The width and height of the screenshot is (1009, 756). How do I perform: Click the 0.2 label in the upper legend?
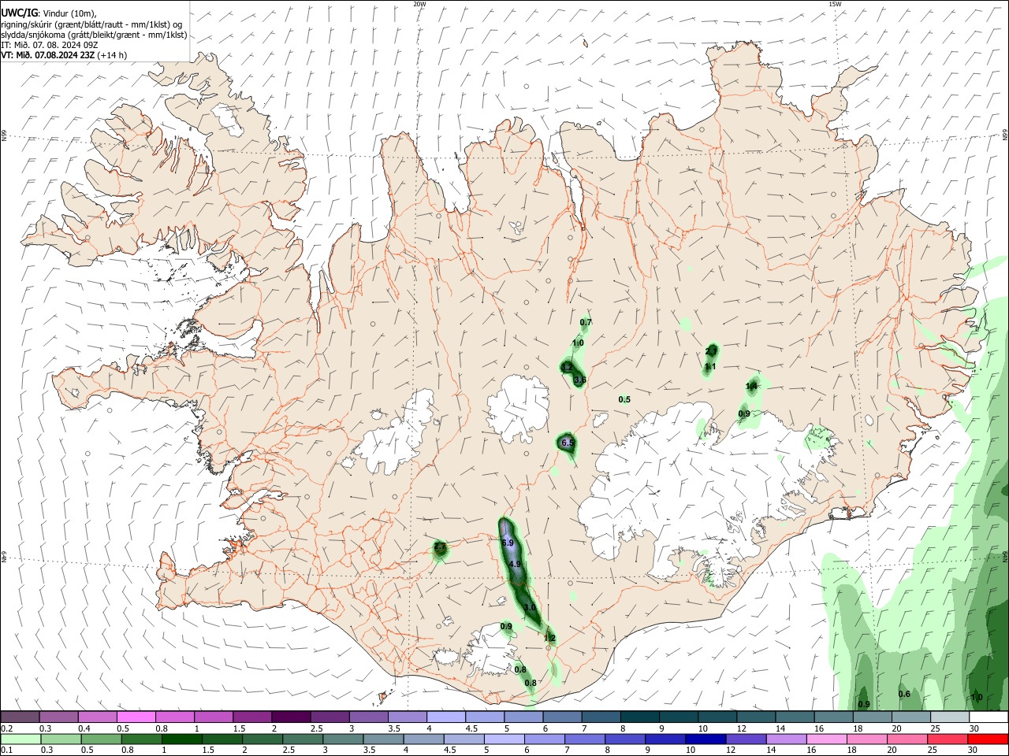tap(6, 728)
